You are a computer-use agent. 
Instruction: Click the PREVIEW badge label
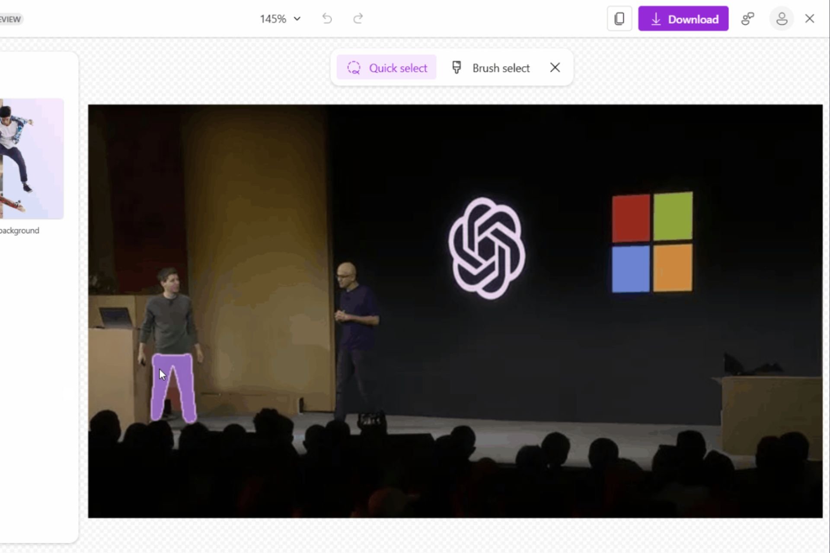pos(11,19)
